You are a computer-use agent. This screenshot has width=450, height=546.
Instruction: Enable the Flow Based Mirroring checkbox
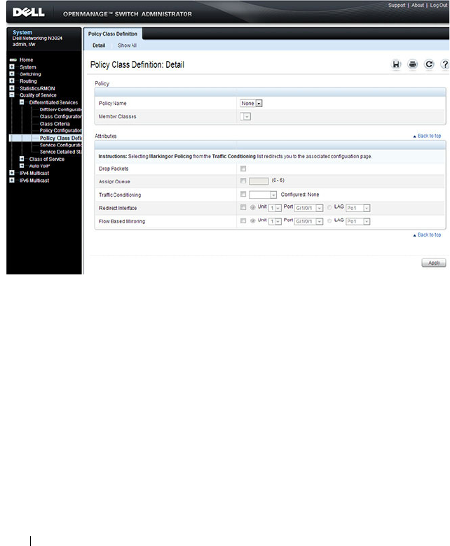pyautogui.click(x=243, y=220)
